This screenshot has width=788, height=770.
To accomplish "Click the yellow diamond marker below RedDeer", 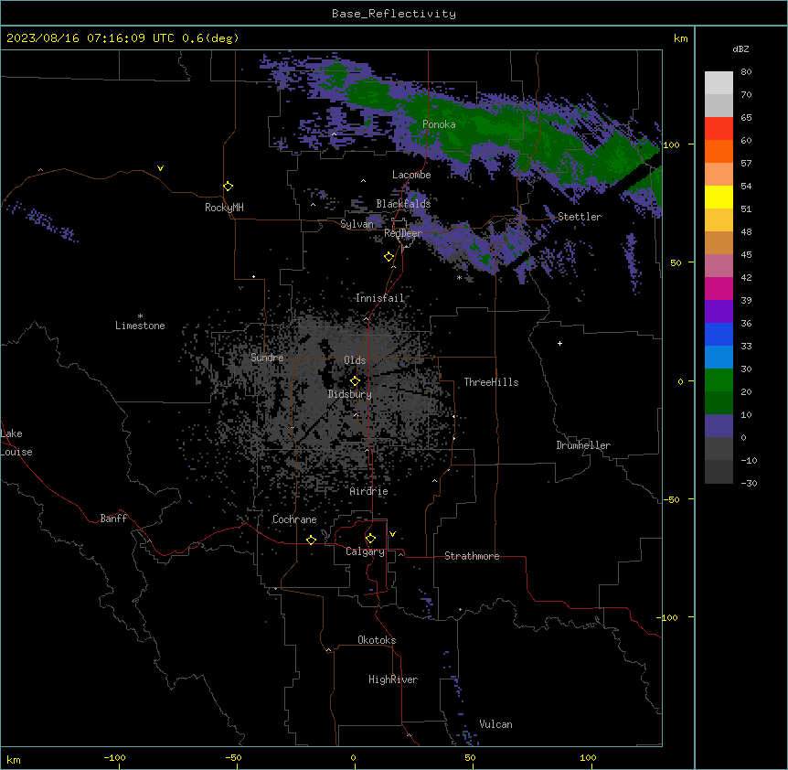I will [x=389, y=257].
